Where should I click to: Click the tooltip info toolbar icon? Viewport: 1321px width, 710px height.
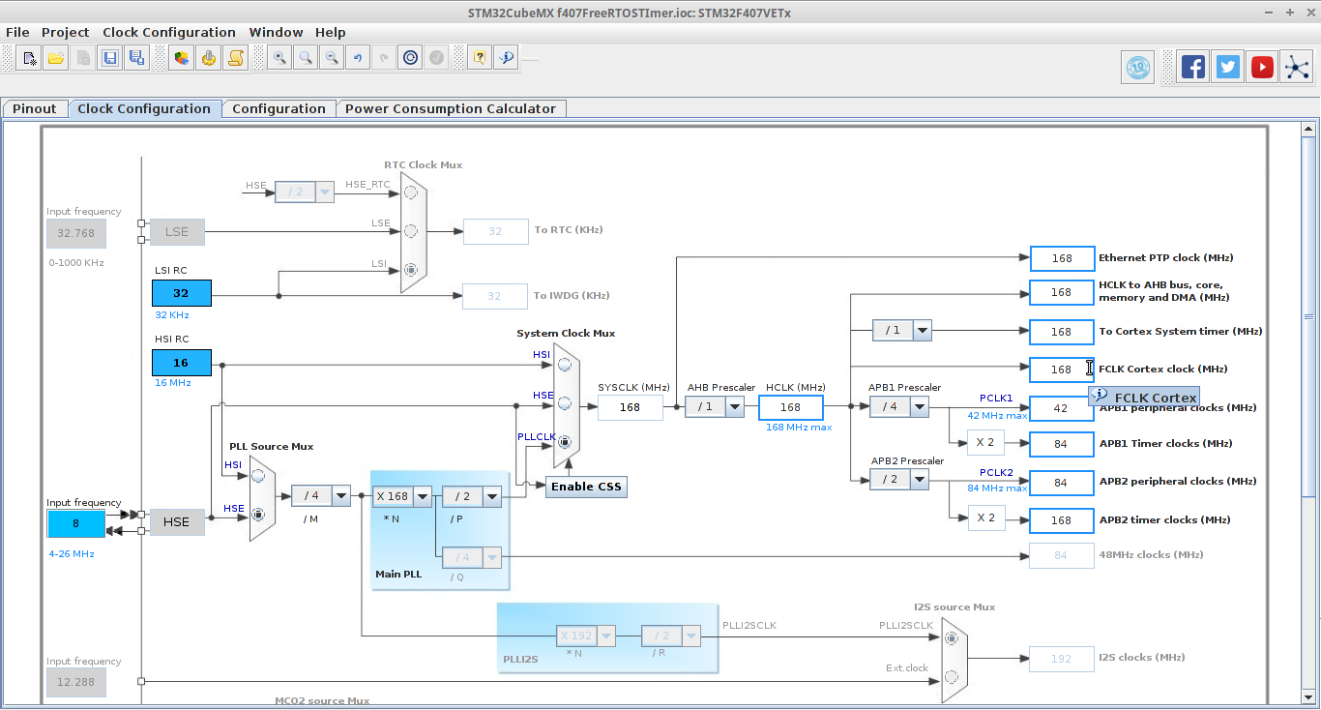506,58
